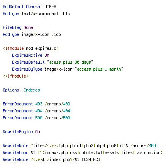
Task: Click the RewriteCond directive keyword
Action: point(15,152)
